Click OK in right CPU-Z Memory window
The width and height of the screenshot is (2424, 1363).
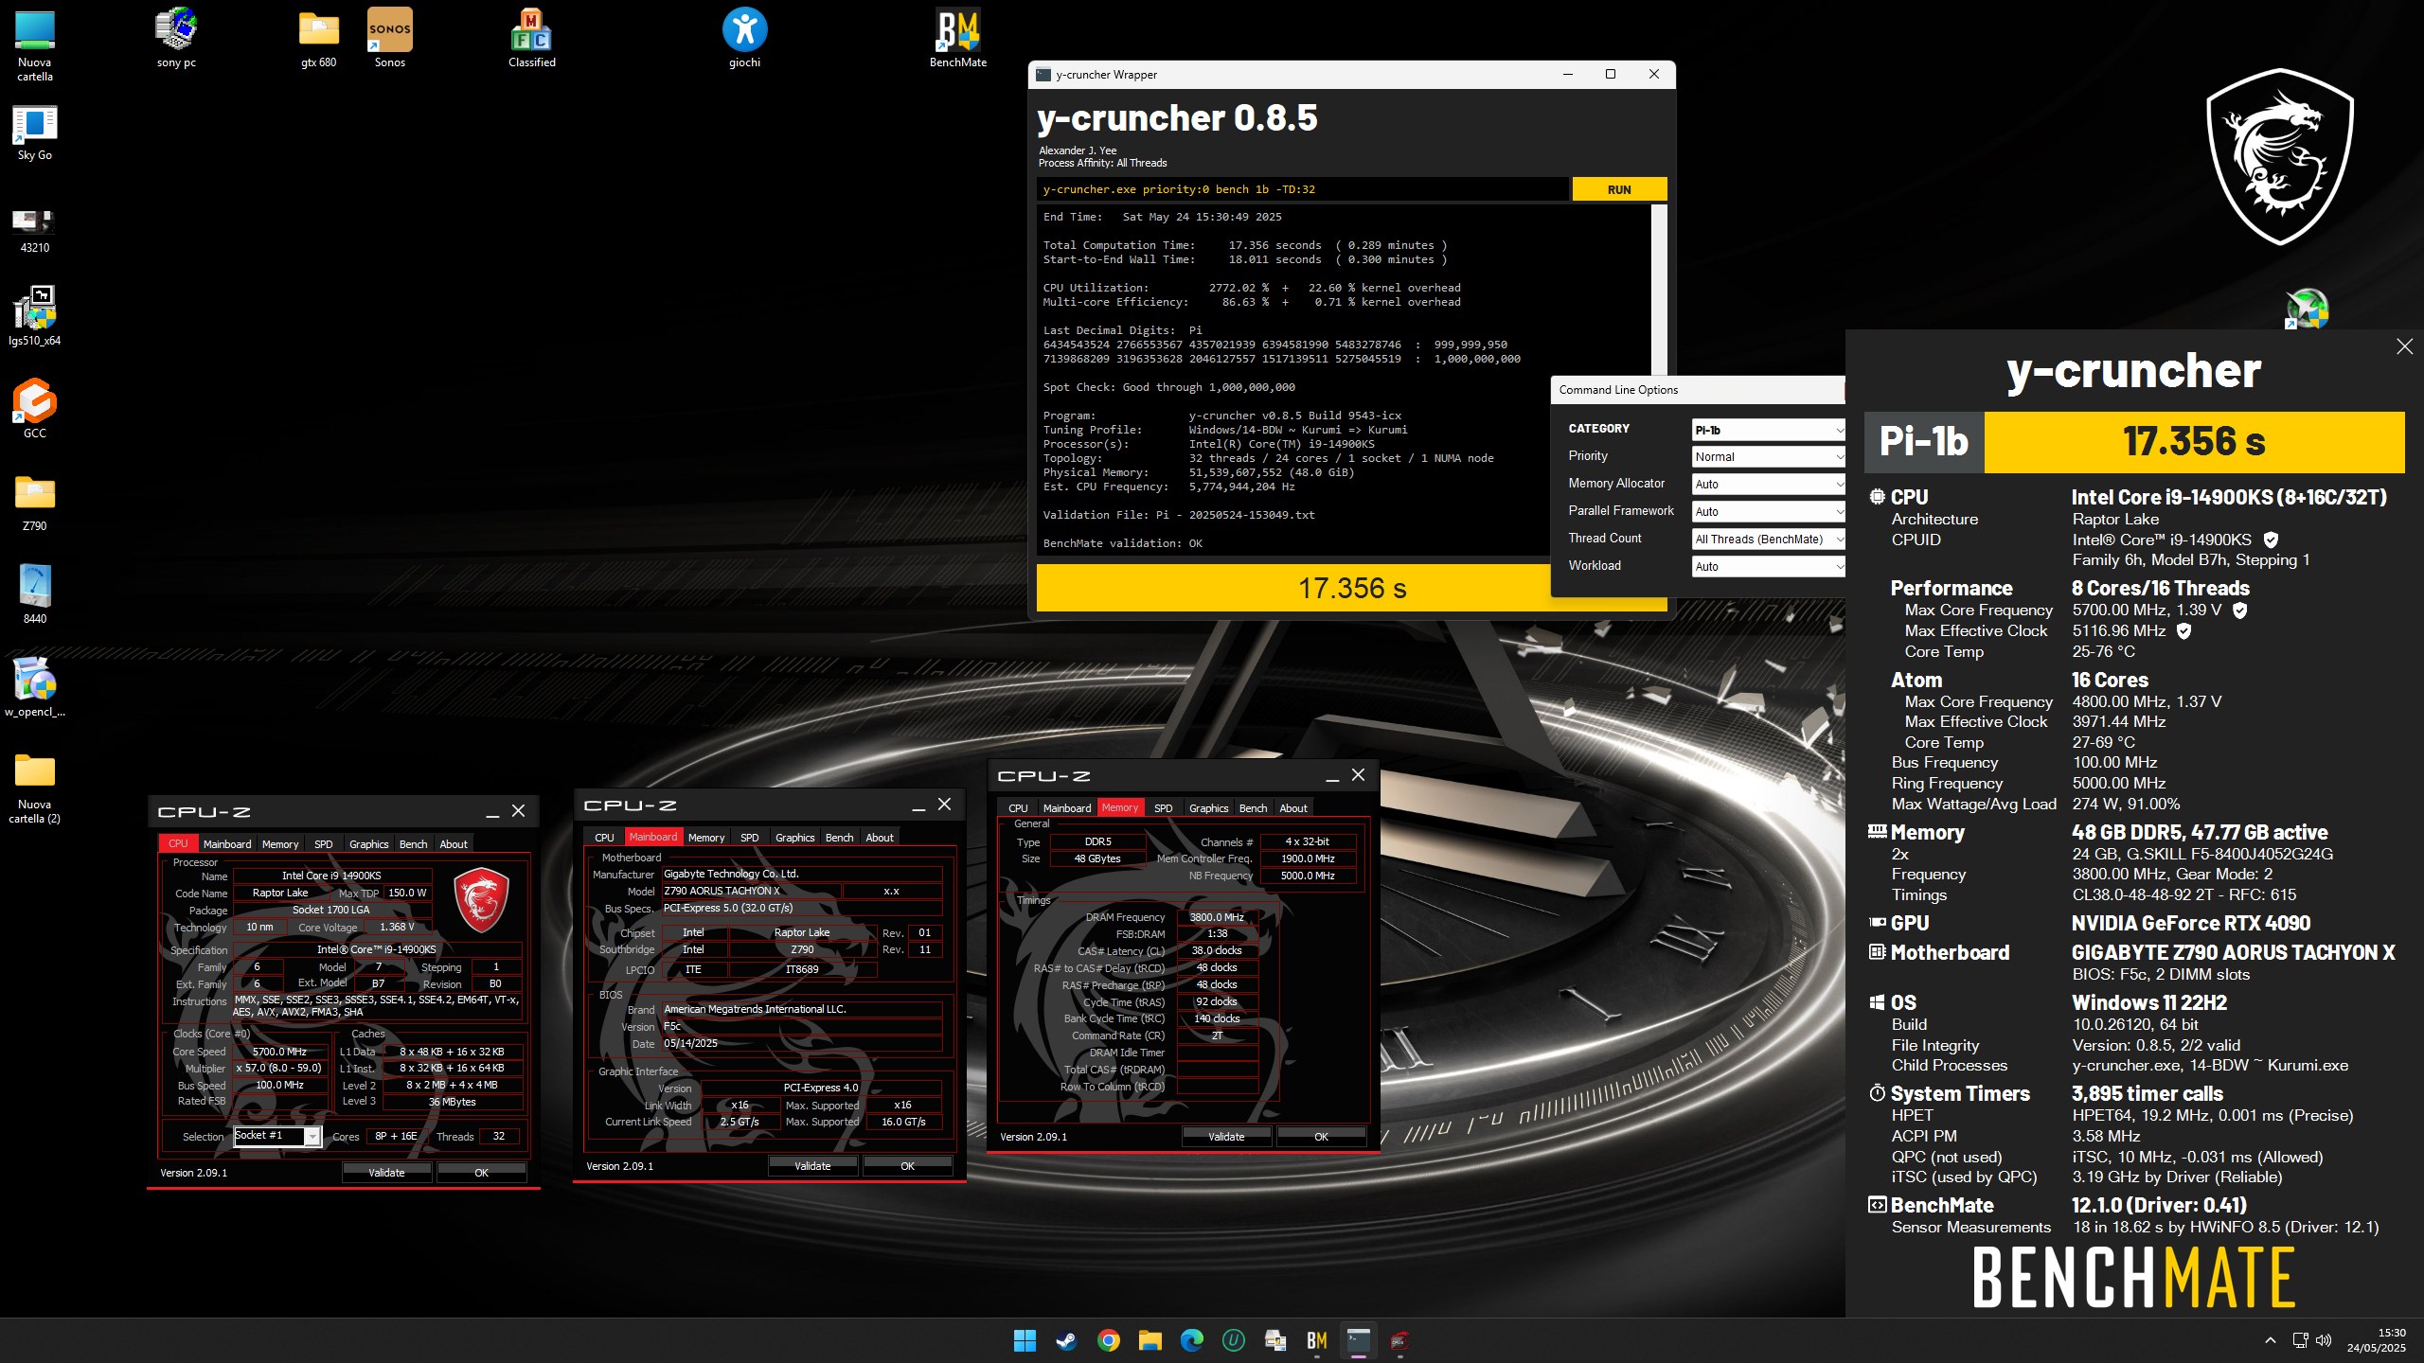click(x=1321, y=1137)
